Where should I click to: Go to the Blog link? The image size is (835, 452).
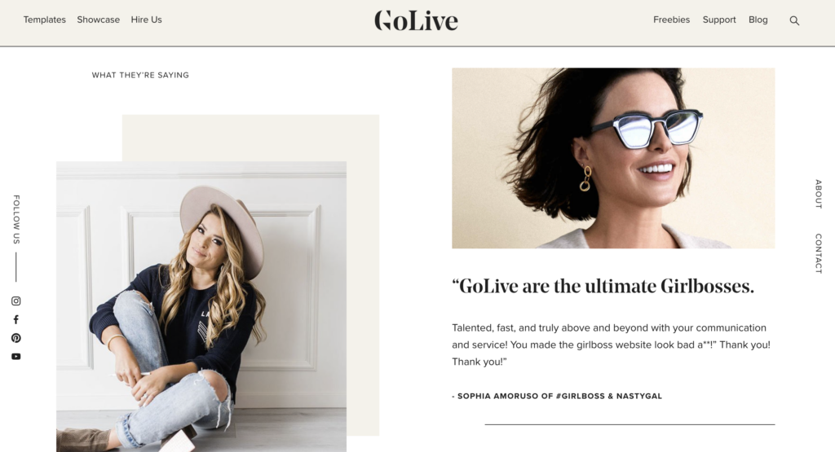tap(758, 20)
